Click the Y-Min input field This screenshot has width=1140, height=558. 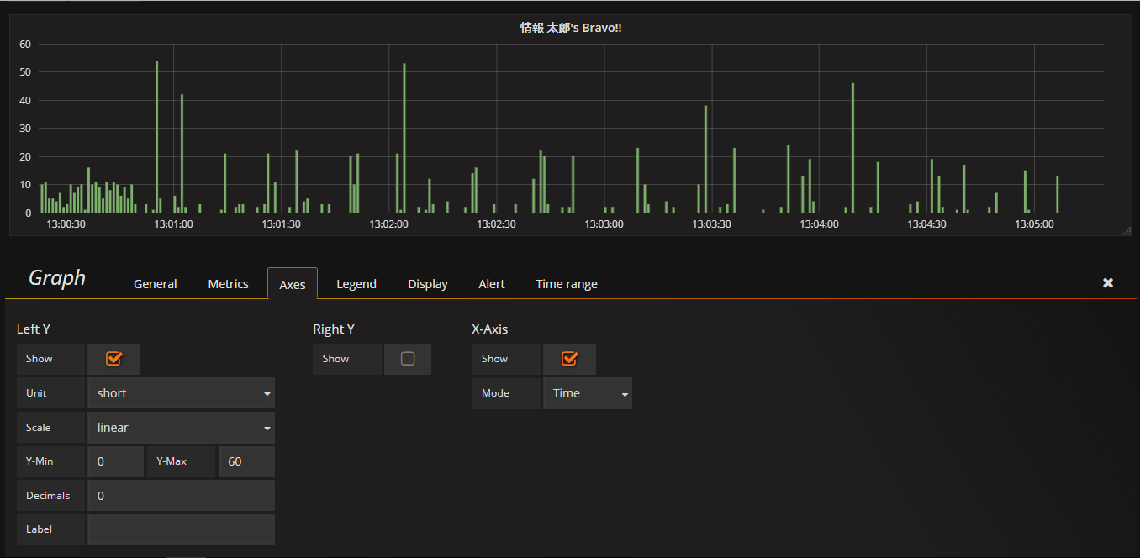[115, 462]
